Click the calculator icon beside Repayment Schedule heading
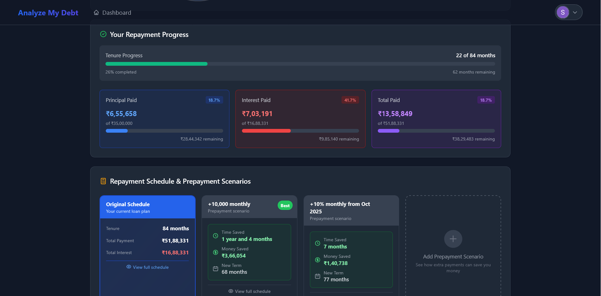This screenshot has height=296, width=601. [103, 181]
